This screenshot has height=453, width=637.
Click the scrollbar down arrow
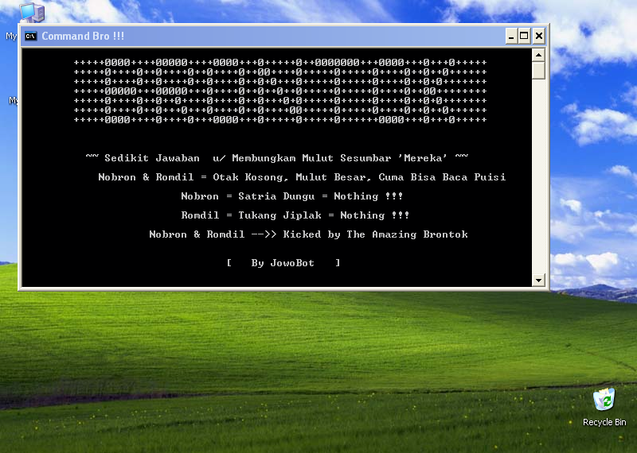pos(538,280)
